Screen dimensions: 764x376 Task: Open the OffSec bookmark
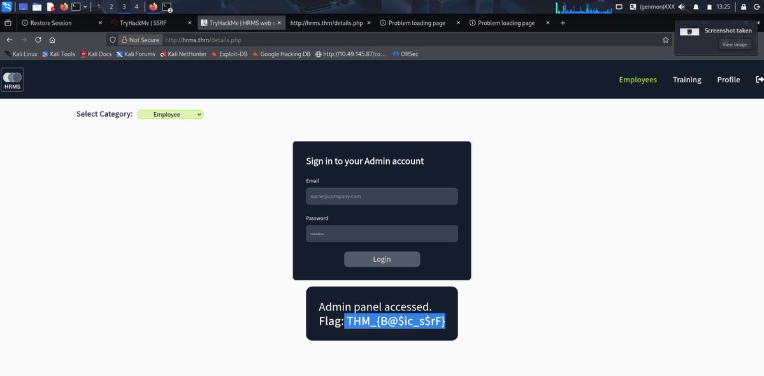pyautogui.click(x=405, y=54)
